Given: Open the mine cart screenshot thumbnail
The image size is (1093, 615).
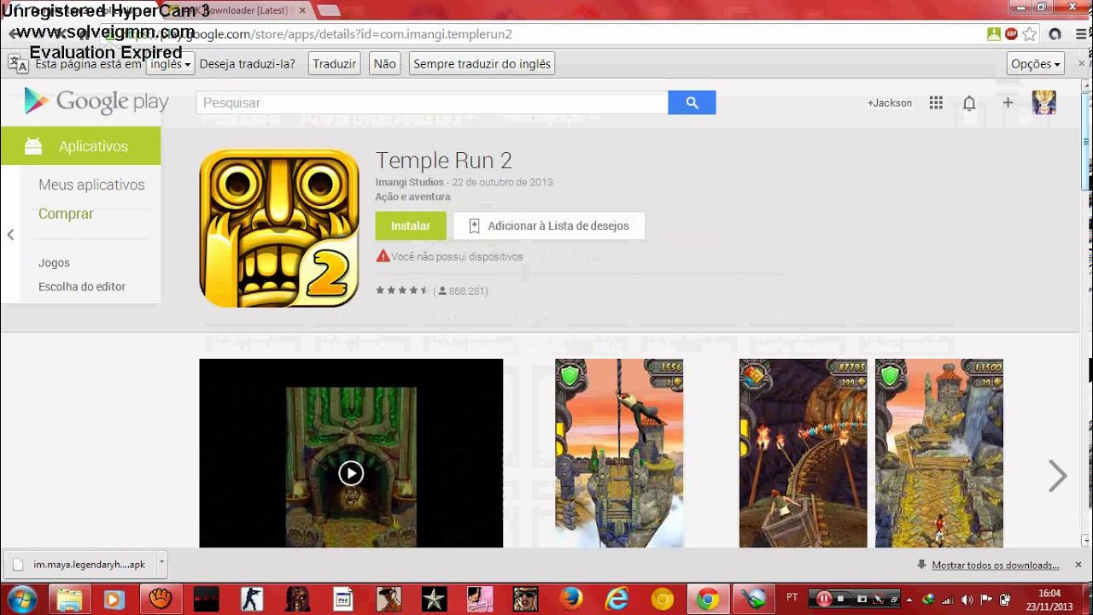Looking at the screenshot, I should click(x=803, y=453).
